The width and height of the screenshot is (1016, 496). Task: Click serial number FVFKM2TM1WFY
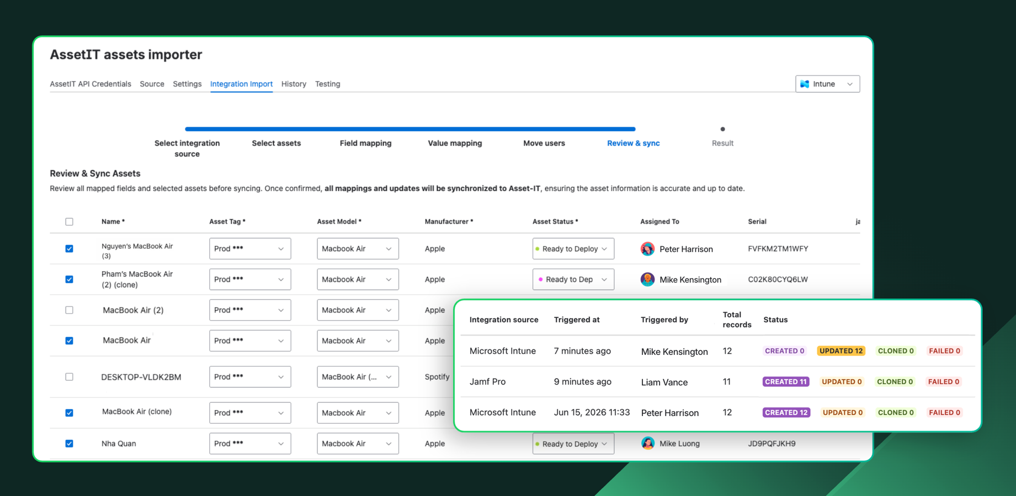coord(778,249)
